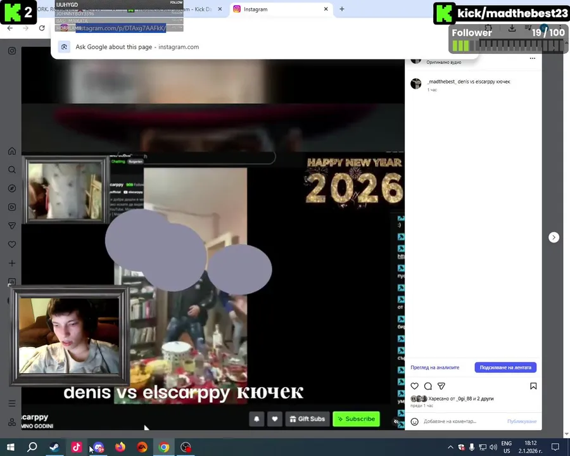Open OBS Studio from the taskbar
The width and height of the screenshot is (570, 456).
pyautogui.click(x=186, y=447)
